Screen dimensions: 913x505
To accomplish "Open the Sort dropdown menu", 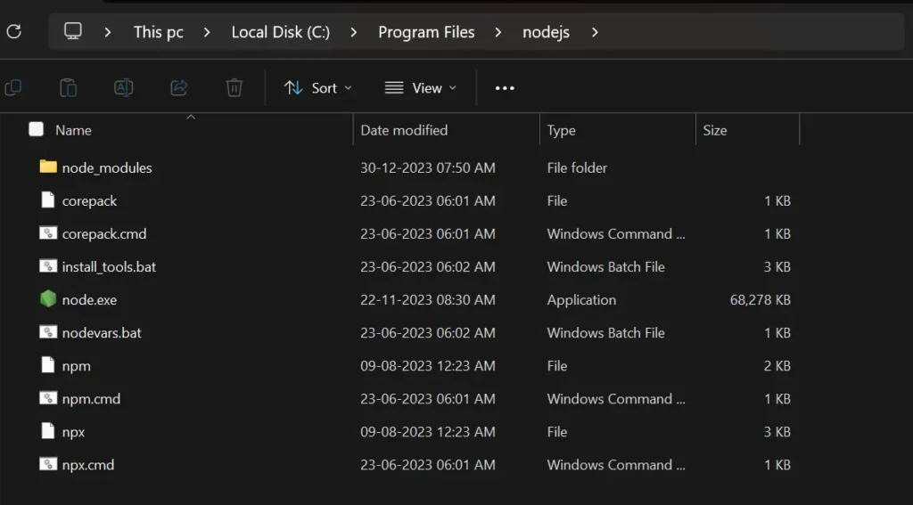I will click(318, 88).
